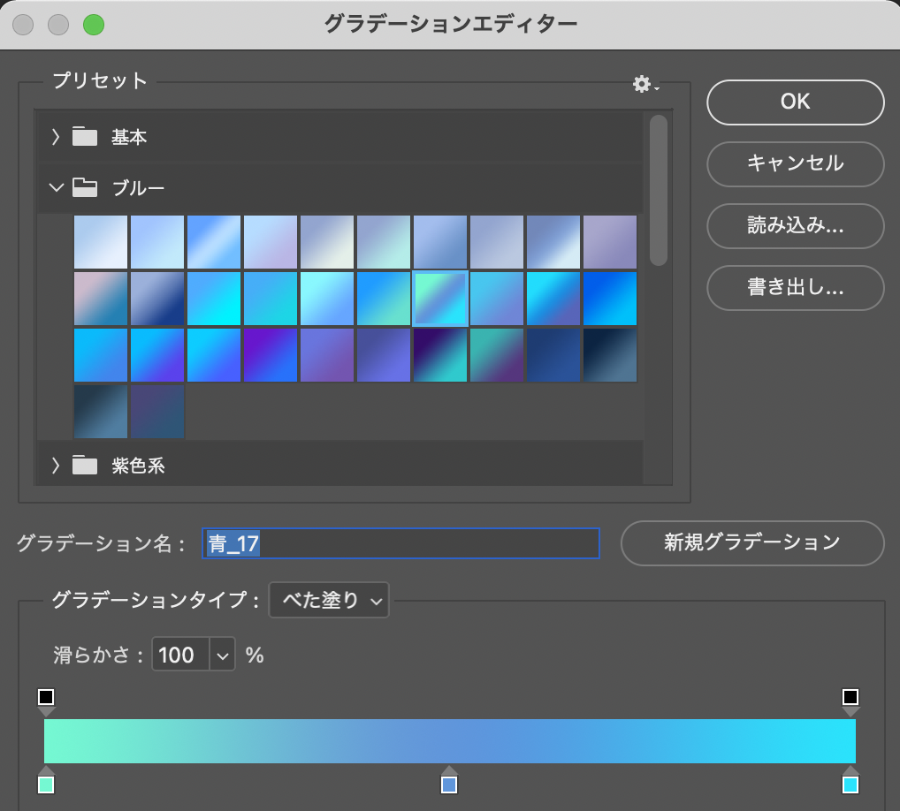900x811 pixels.
Task: Select the middle blue color stop
Action: coord(449,784)
